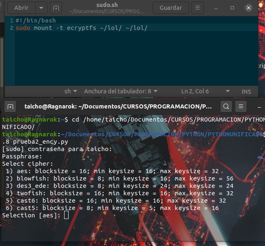Expand the status bar arrow beside Ln 2, Col 6
Image resolution: width=265 pixels, height=246 pixels.
[x=228, y=91]
